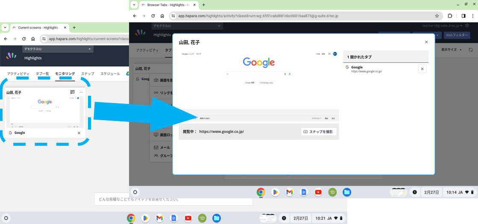This screenshot has width=478, height=224.
Task: Open tab search dropdown in left browser
Action: point(5,27)
